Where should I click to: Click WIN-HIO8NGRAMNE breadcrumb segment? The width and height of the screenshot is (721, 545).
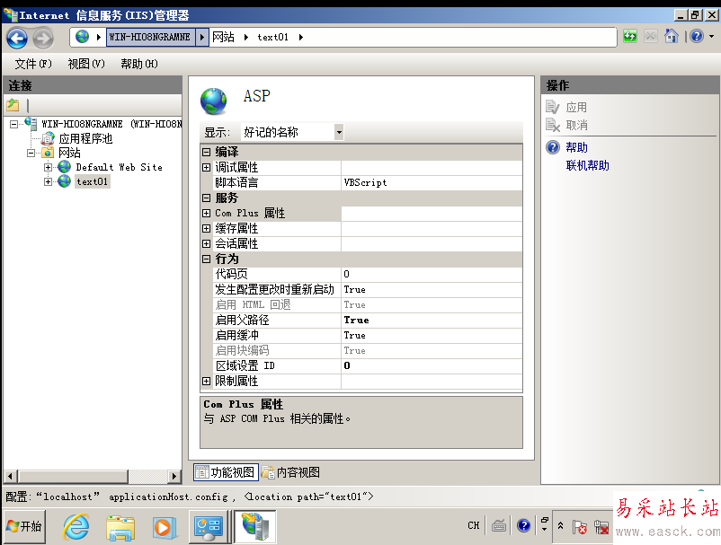[x=150, y=37]
